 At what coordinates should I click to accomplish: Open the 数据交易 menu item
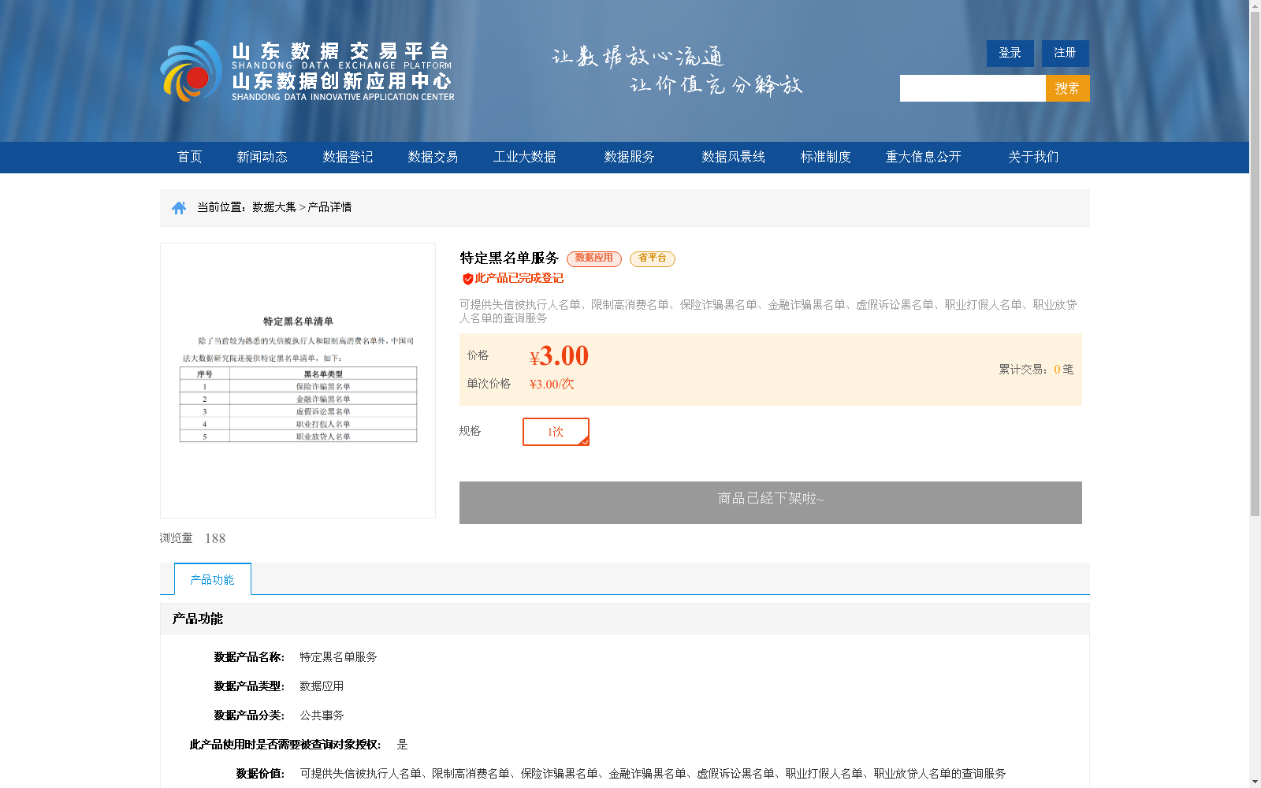point(432,157)
